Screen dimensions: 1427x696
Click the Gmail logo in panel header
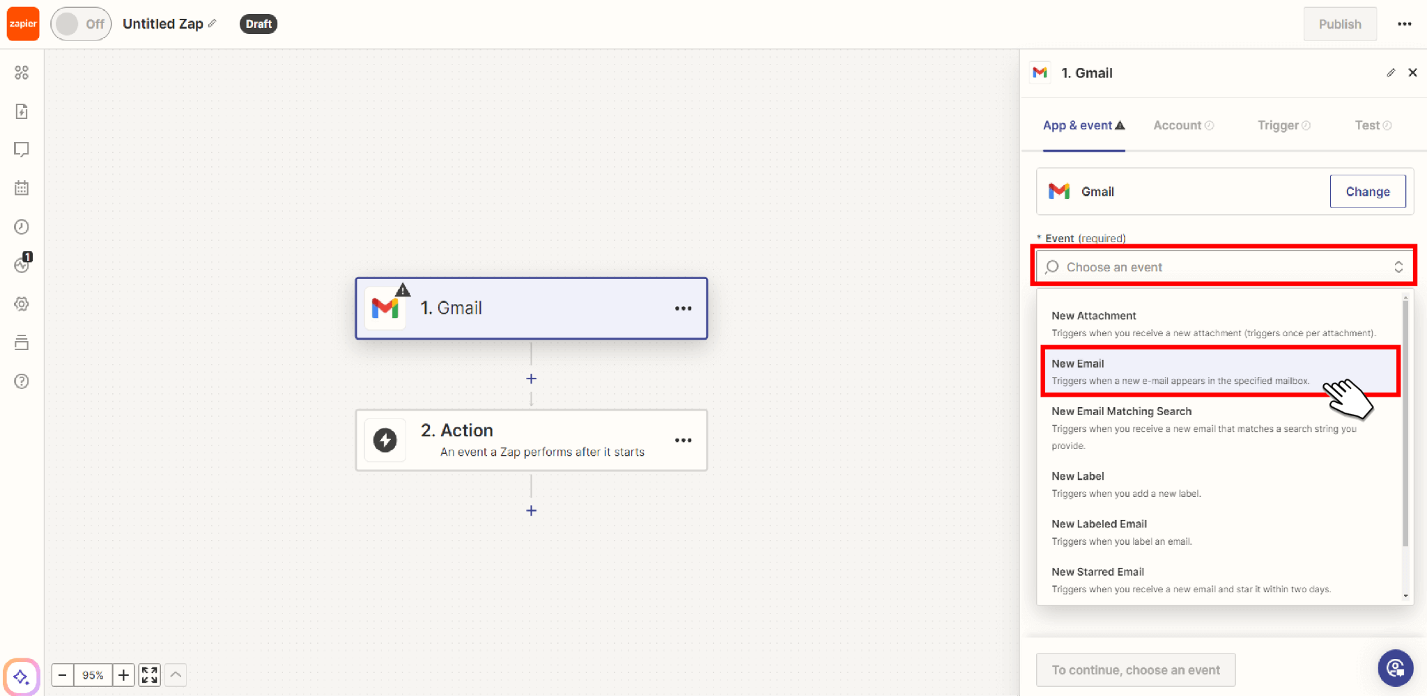1040,72
